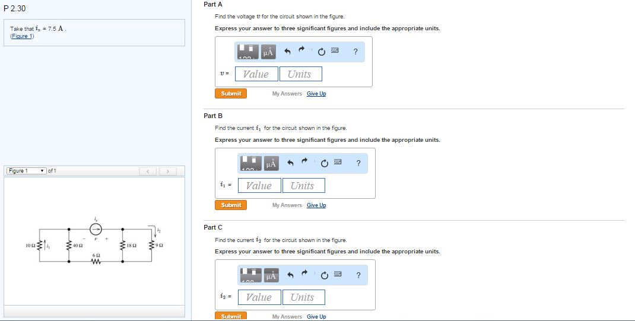Open help question mark in Part A
Screen dimensions: 635x321
pos(355,52)
